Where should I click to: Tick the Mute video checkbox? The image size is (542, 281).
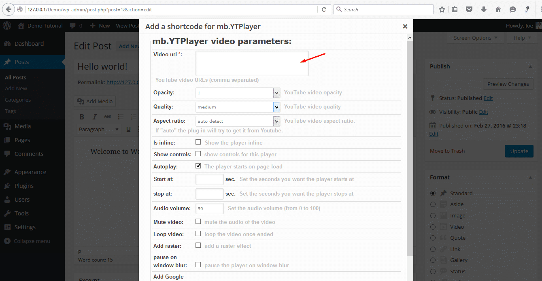pos(198,221)
